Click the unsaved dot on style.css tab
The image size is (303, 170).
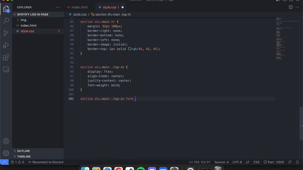(x=123, y=8)
